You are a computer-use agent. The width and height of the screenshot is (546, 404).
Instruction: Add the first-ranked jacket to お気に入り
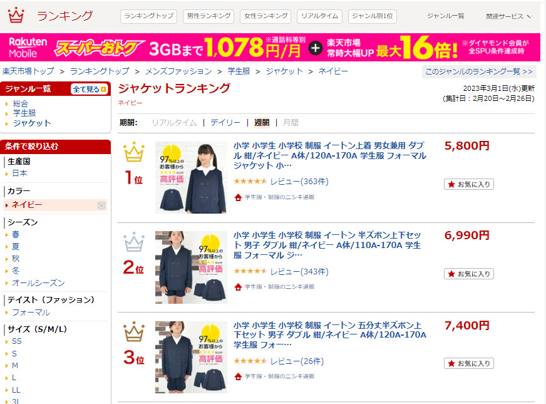click(x=469, y=184)
